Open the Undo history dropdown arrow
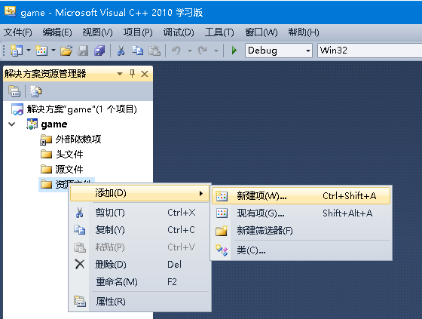Image resolution: width=422 pixels, height=319 pixels. [190, 51]
